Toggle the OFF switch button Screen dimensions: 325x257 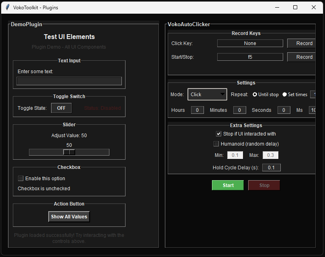[62, 108]
